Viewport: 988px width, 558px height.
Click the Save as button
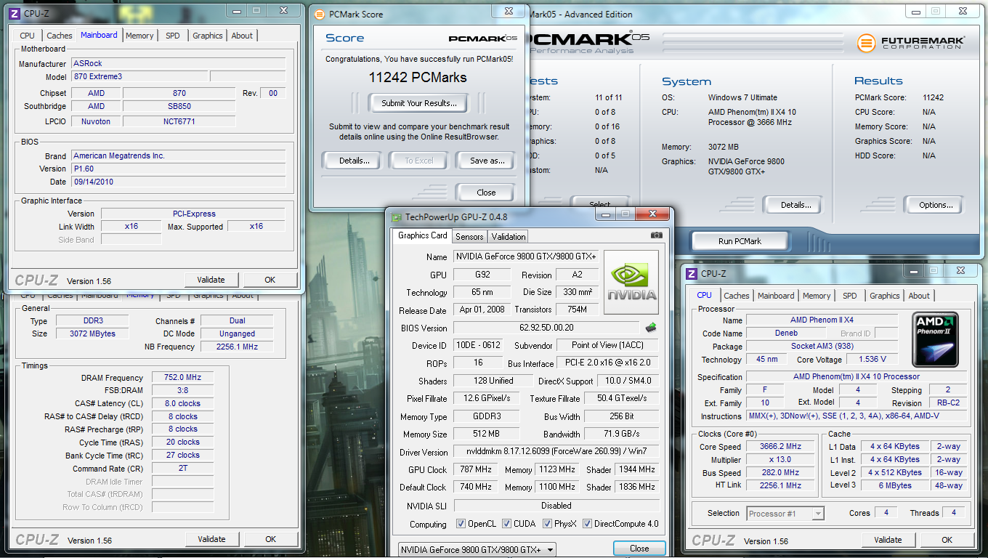click(485, 161)
